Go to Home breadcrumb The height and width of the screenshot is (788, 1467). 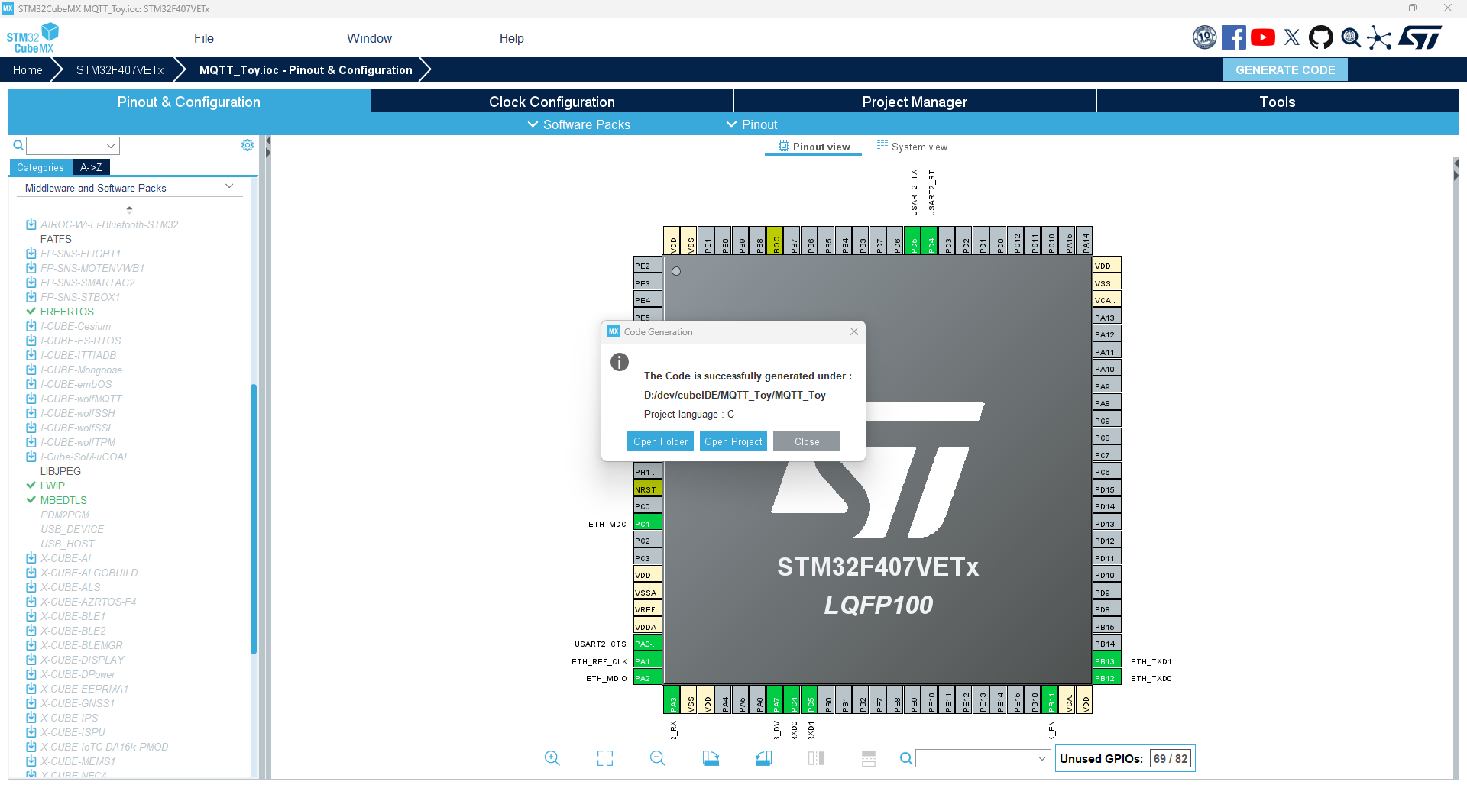click(28, 69)
